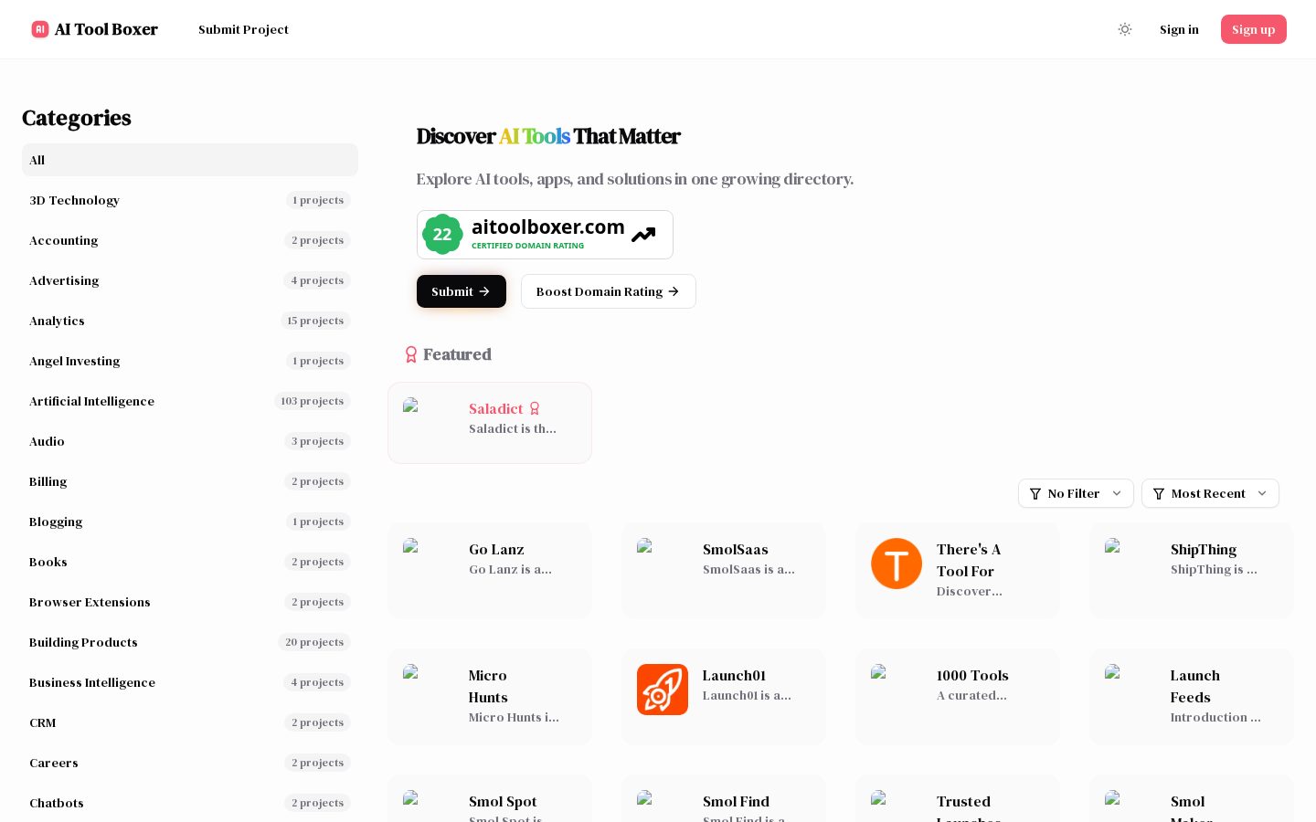This screenshot has width=1316, height=822.
Task: Select the Advertising category
Action: pyautogui.click(x=190, y=280)
